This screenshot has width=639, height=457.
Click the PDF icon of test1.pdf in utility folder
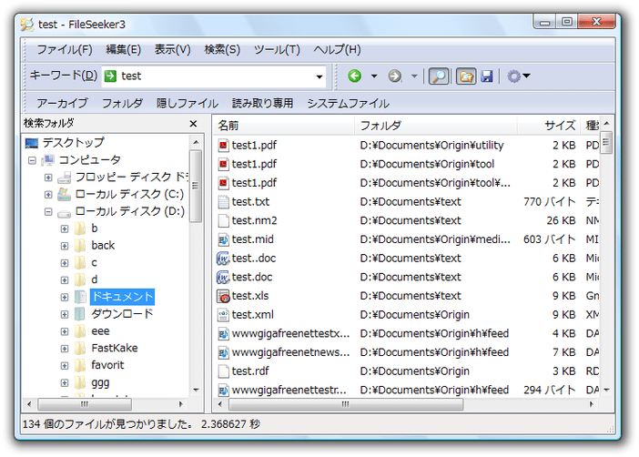coord(223,146)
